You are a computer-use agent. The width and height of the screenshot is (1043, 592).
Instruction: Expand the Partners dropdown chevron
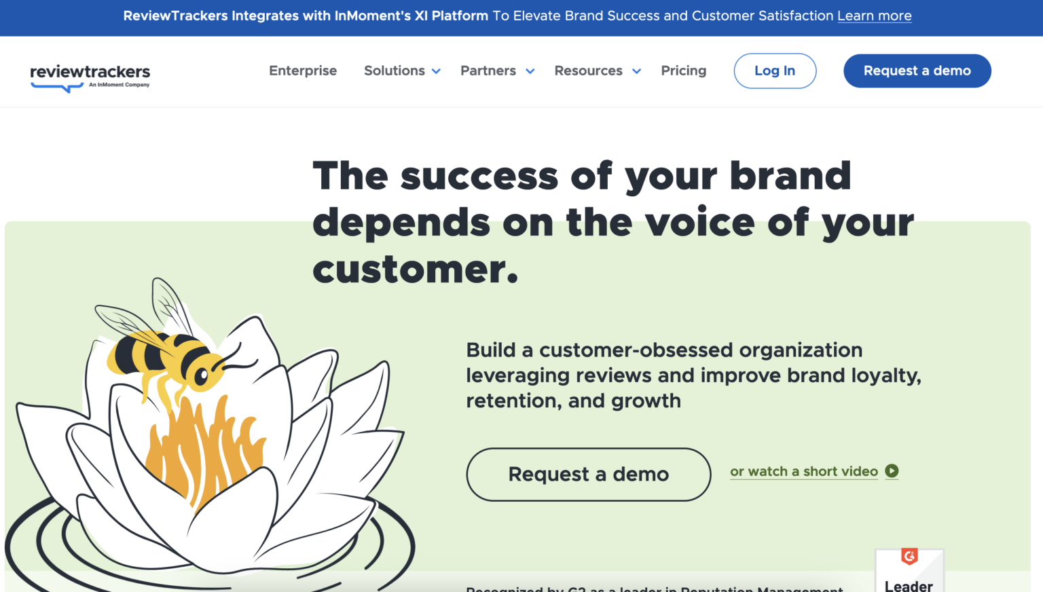530,71
